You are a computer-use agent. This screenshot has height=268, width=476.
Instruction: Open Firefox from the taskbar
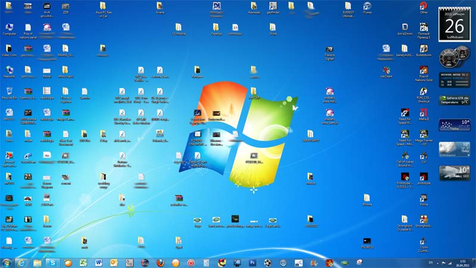click(160, 263)
